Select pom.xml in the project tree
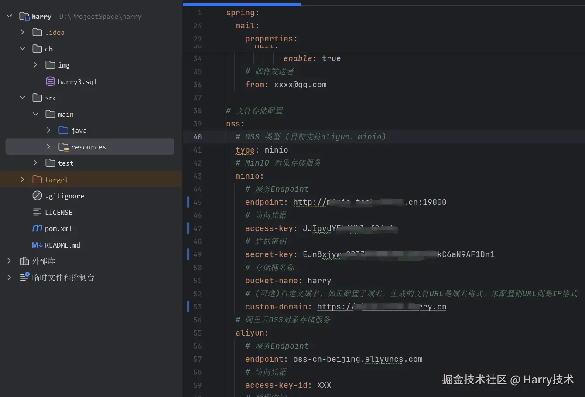 58,229
